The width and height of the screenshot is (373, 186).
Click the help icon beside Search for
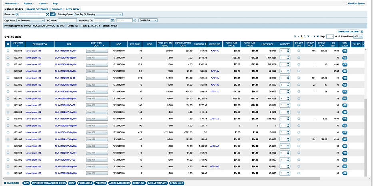16,14
